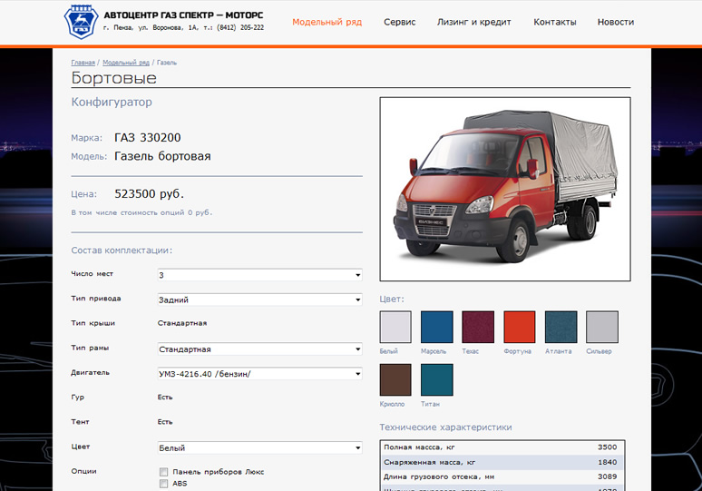
Task: Select the Марсель blue color swatch
Action: pyautogui.click(x=437, y=327)
